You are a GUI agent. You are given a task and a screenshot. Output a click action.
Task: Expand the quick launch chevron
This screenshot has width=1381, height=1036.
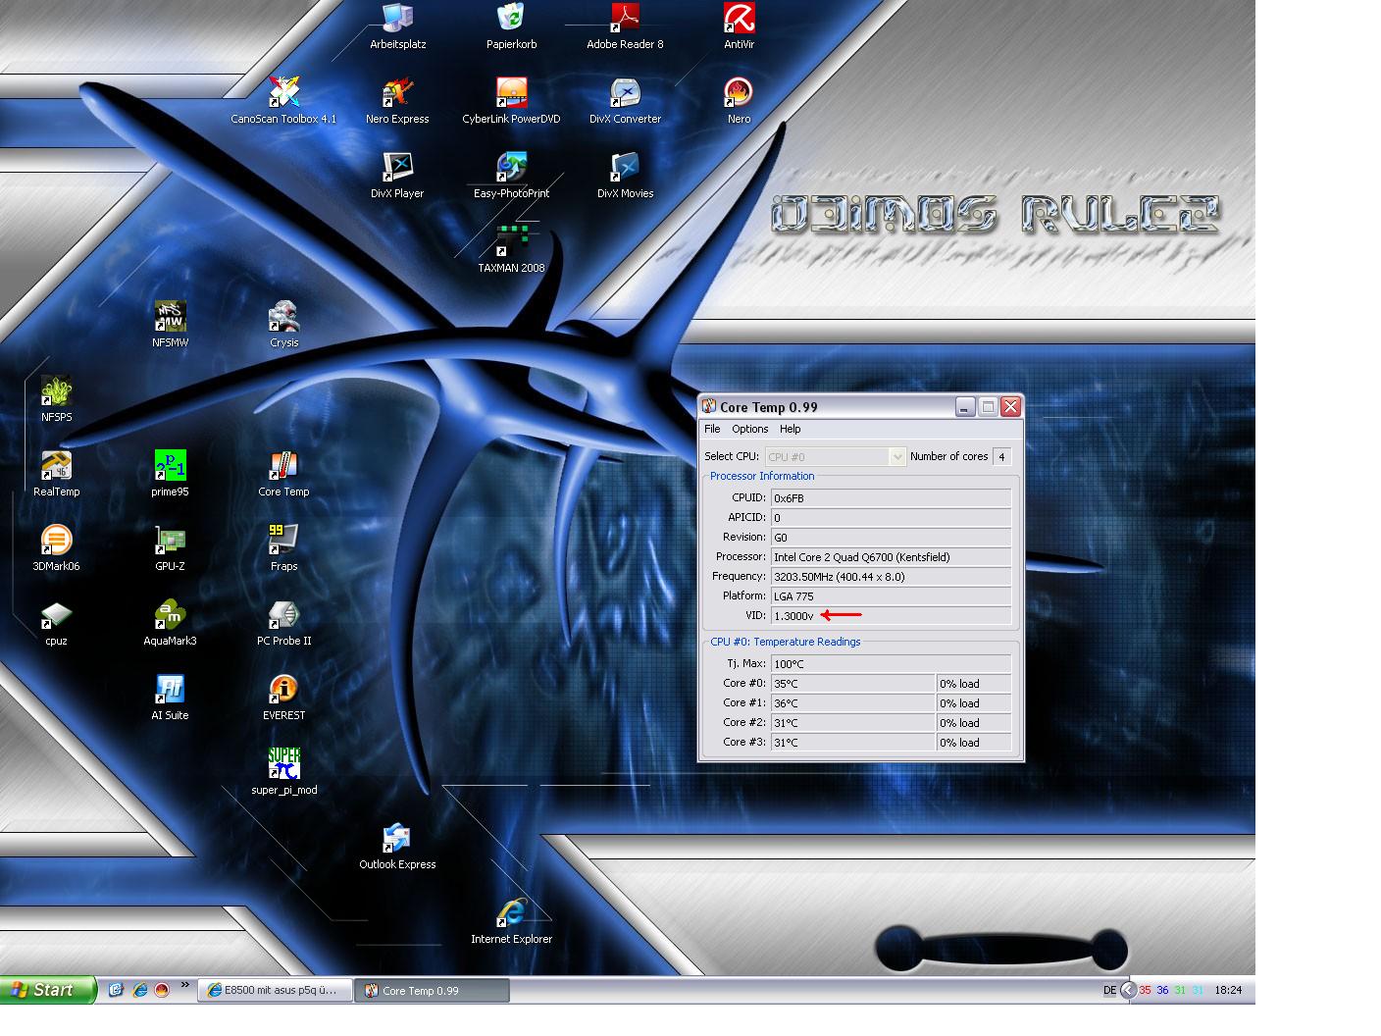click(x=184, y=986)
